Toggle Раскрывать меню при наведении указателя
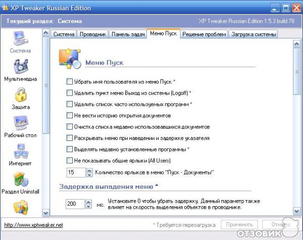This screenshot has height=240, width=303. point(69,138)
